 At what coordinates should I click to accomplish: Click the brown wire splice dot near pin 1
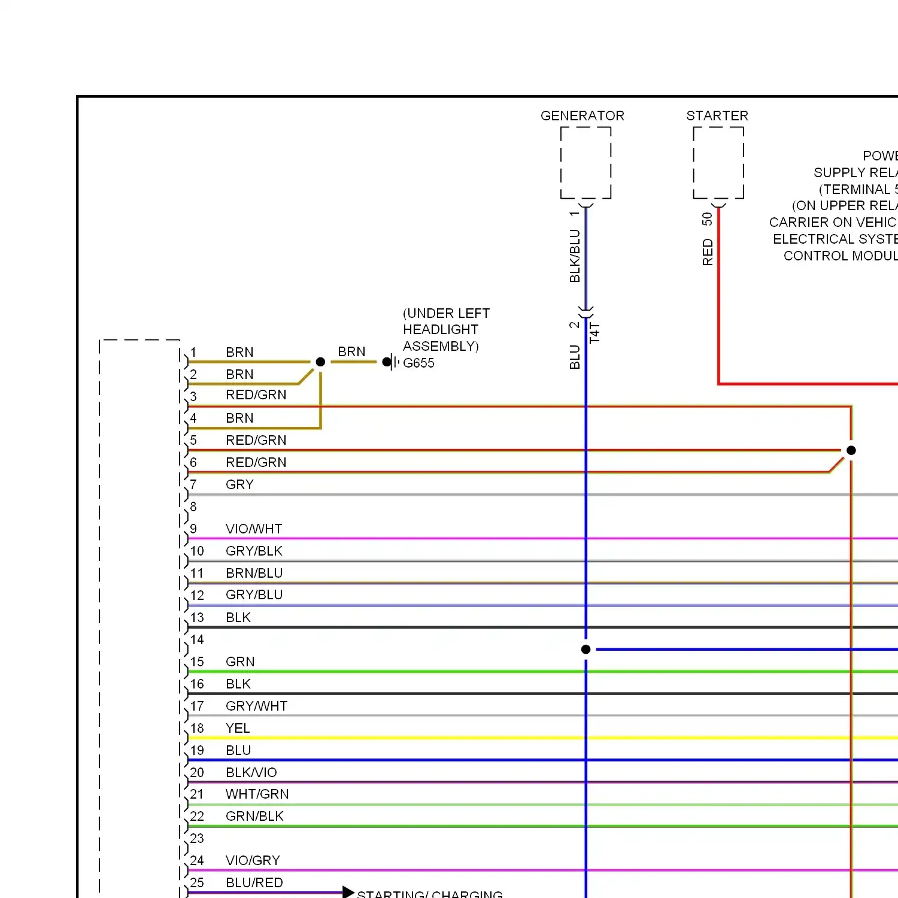pyautogui.click(x=320, y=362)
